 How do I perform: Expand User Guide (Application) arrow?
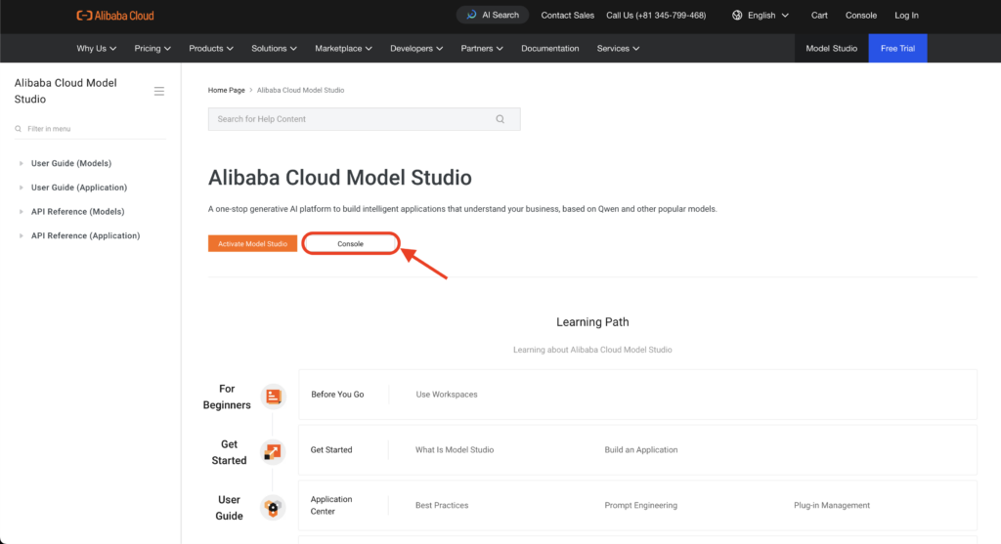tap(22, 188)
